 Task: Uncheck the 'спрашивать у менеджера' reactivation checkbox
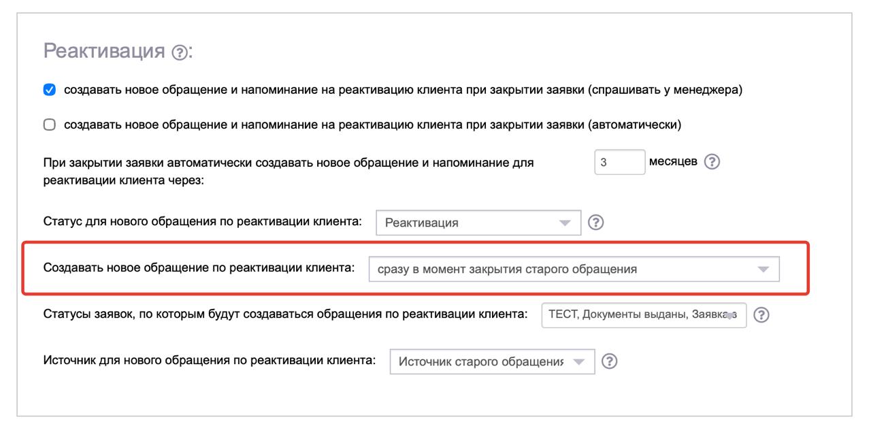(49, 91)
